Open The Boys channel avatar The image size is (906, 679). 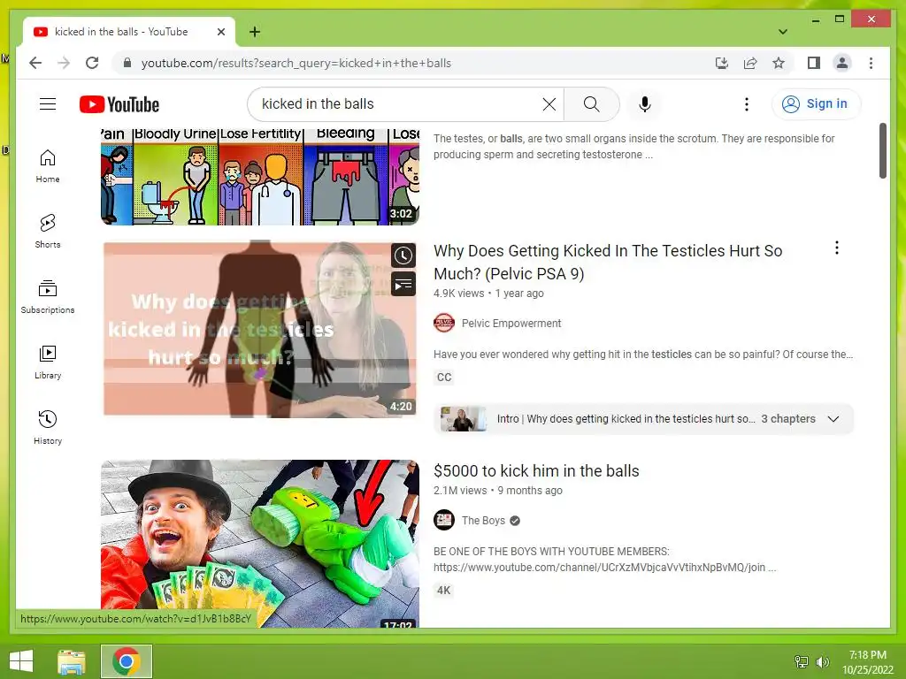[444, 520]
